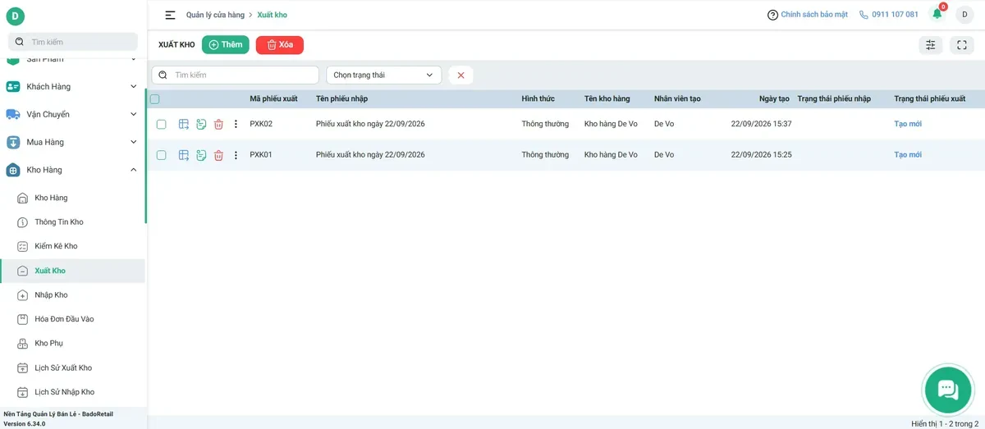Toggle the hamburger sidebar menu icon
This screenshot has height=429, width=985.
(x=170, y=15)
